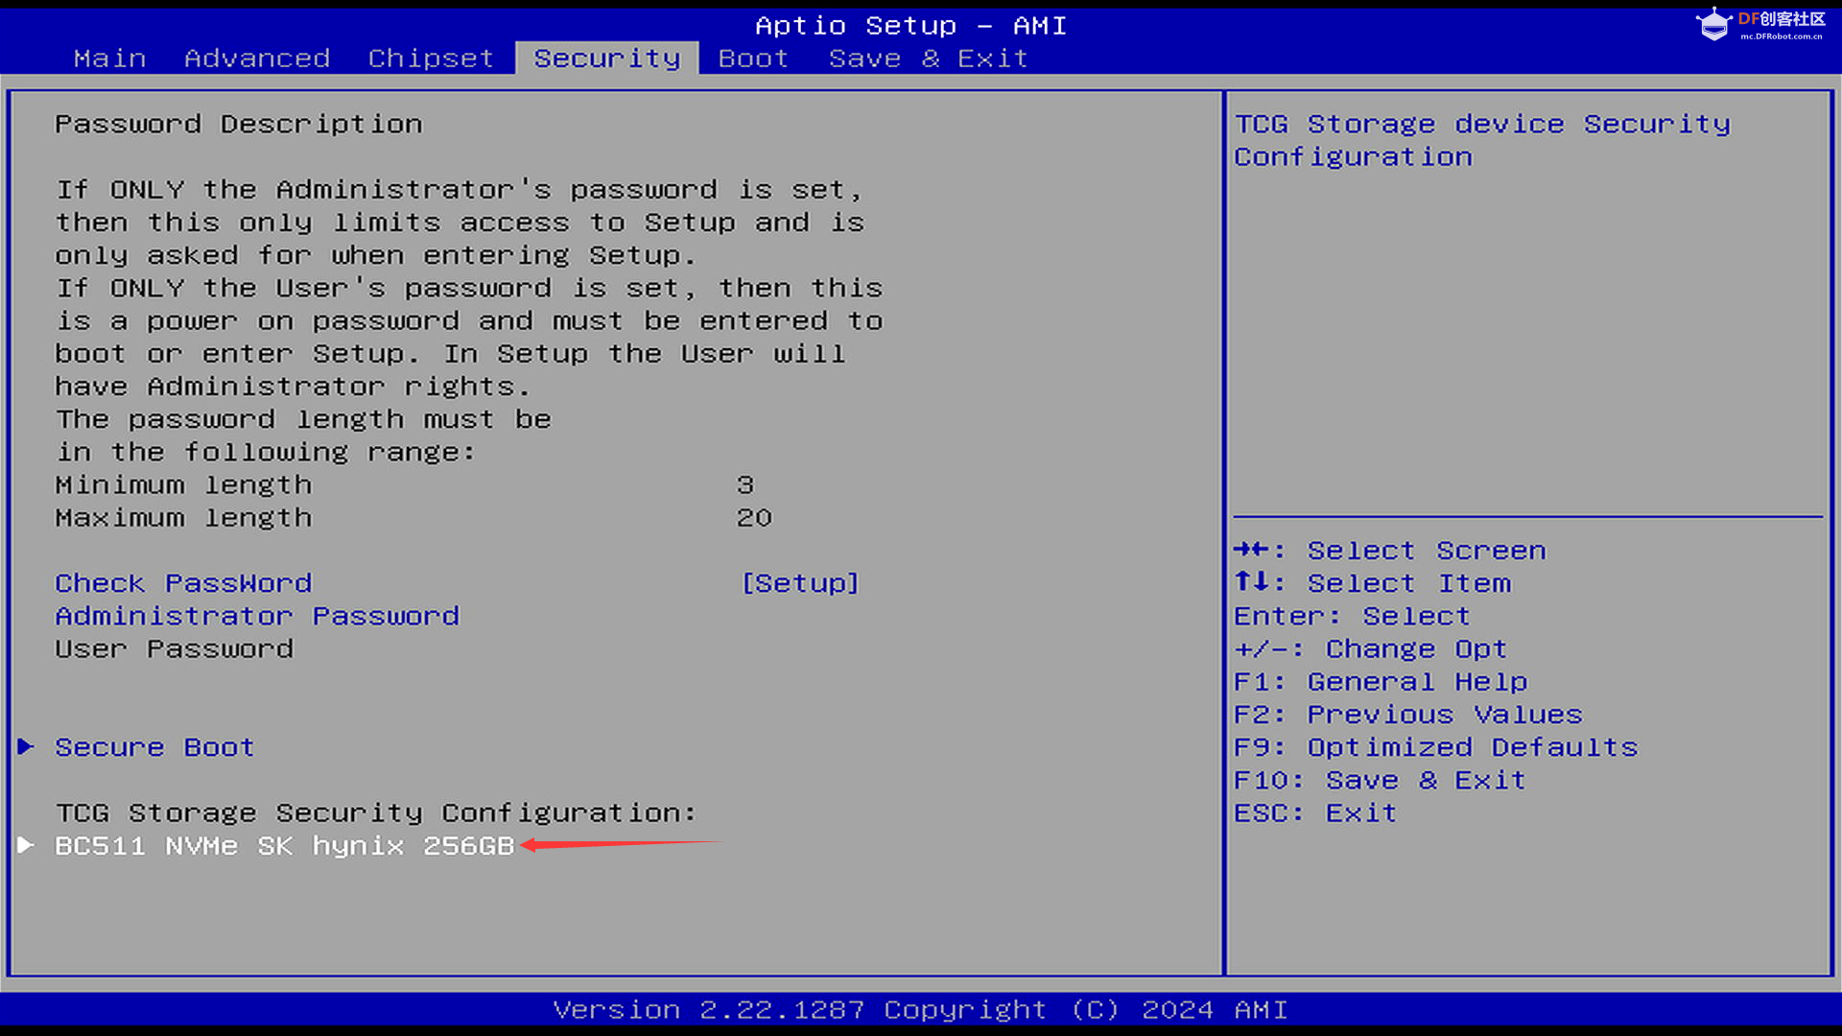Open the Main tab
1842x1036 pixels.
(x=109, y=59)
